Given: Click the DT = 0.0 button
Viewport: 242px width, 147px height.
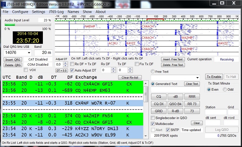Looking at the screenshot, I should 62,71.
